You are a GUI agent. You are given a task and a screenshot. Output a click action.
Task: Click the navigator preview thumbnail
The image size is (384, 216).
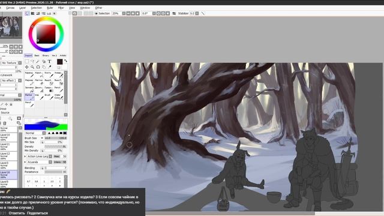point(11,27)
